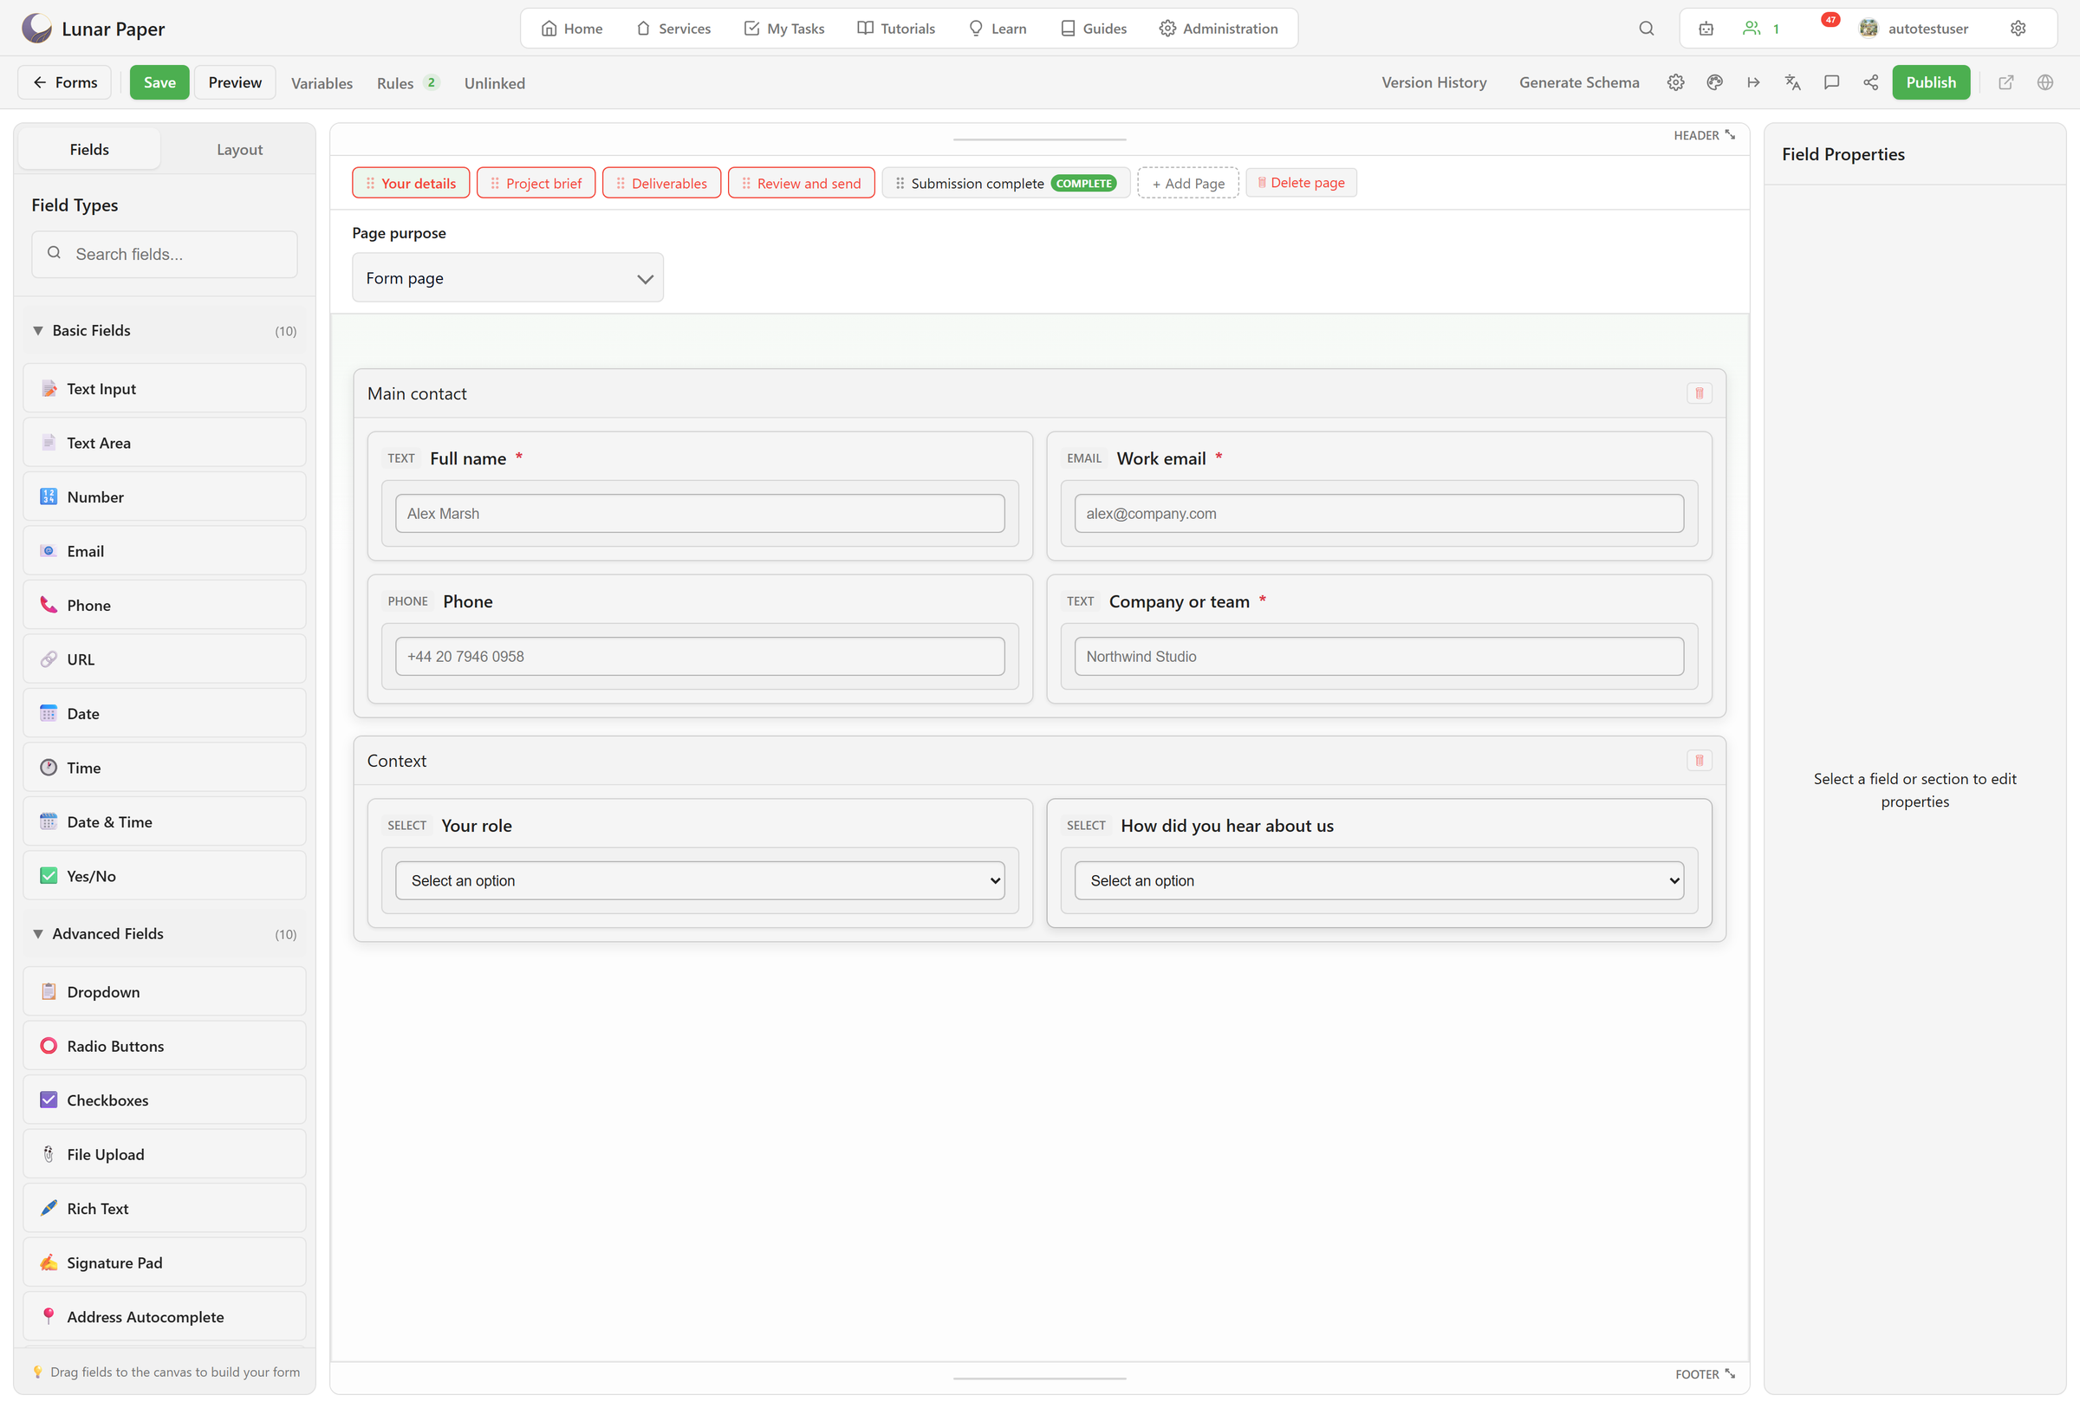The image size is (2080, 1408).
Task: Click the green Save button
Action: 159,82
